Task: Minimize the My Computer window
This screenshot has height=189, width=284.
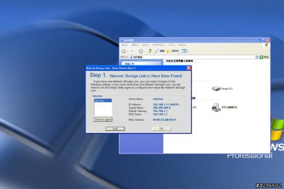Action: click(259, 40)
